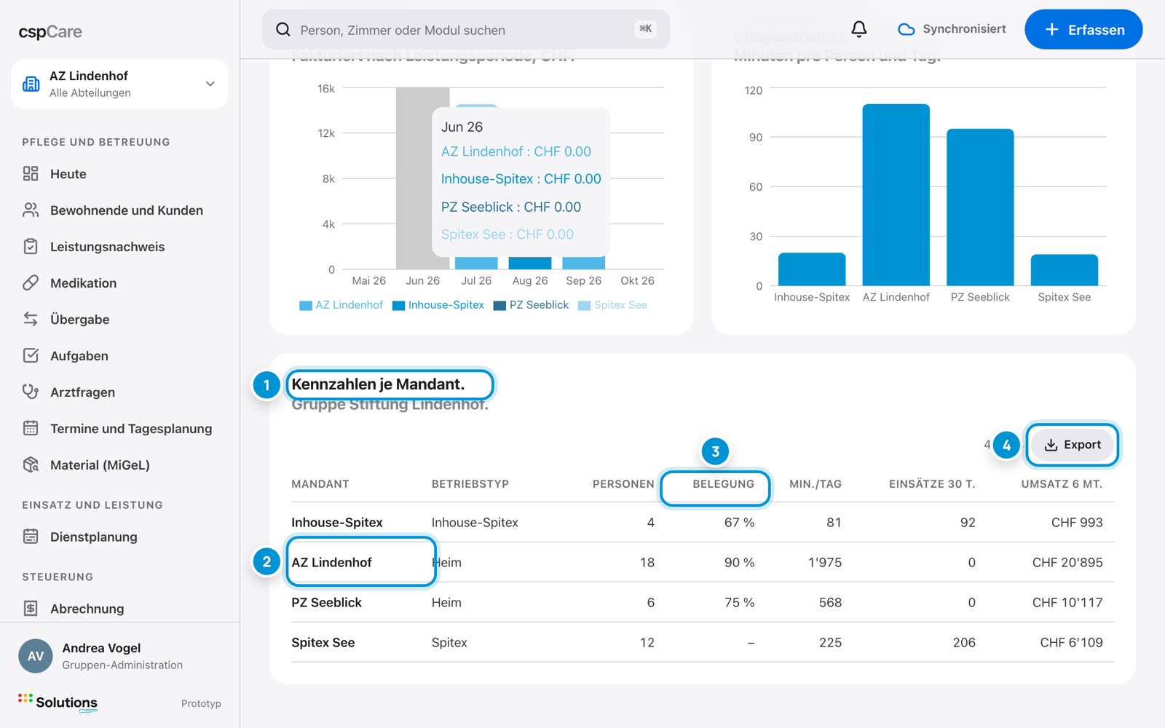Open Heute dashboard icon in sidebar
This screenshot has height=728, width=1165.
pyautogui.click(x=31, y=173)
